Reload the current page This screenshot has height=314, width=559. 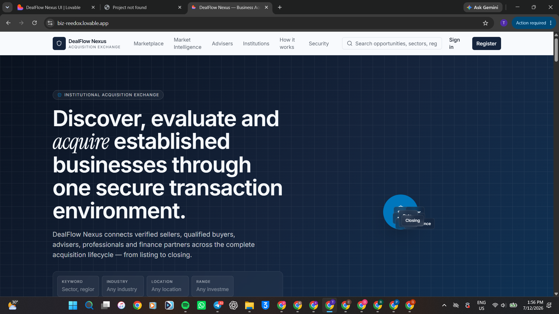pyautogui.click(x=34, y=23)
